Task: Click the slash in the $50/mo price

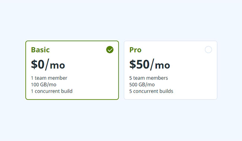Action: pyautogui.click(x=152, y=64)
